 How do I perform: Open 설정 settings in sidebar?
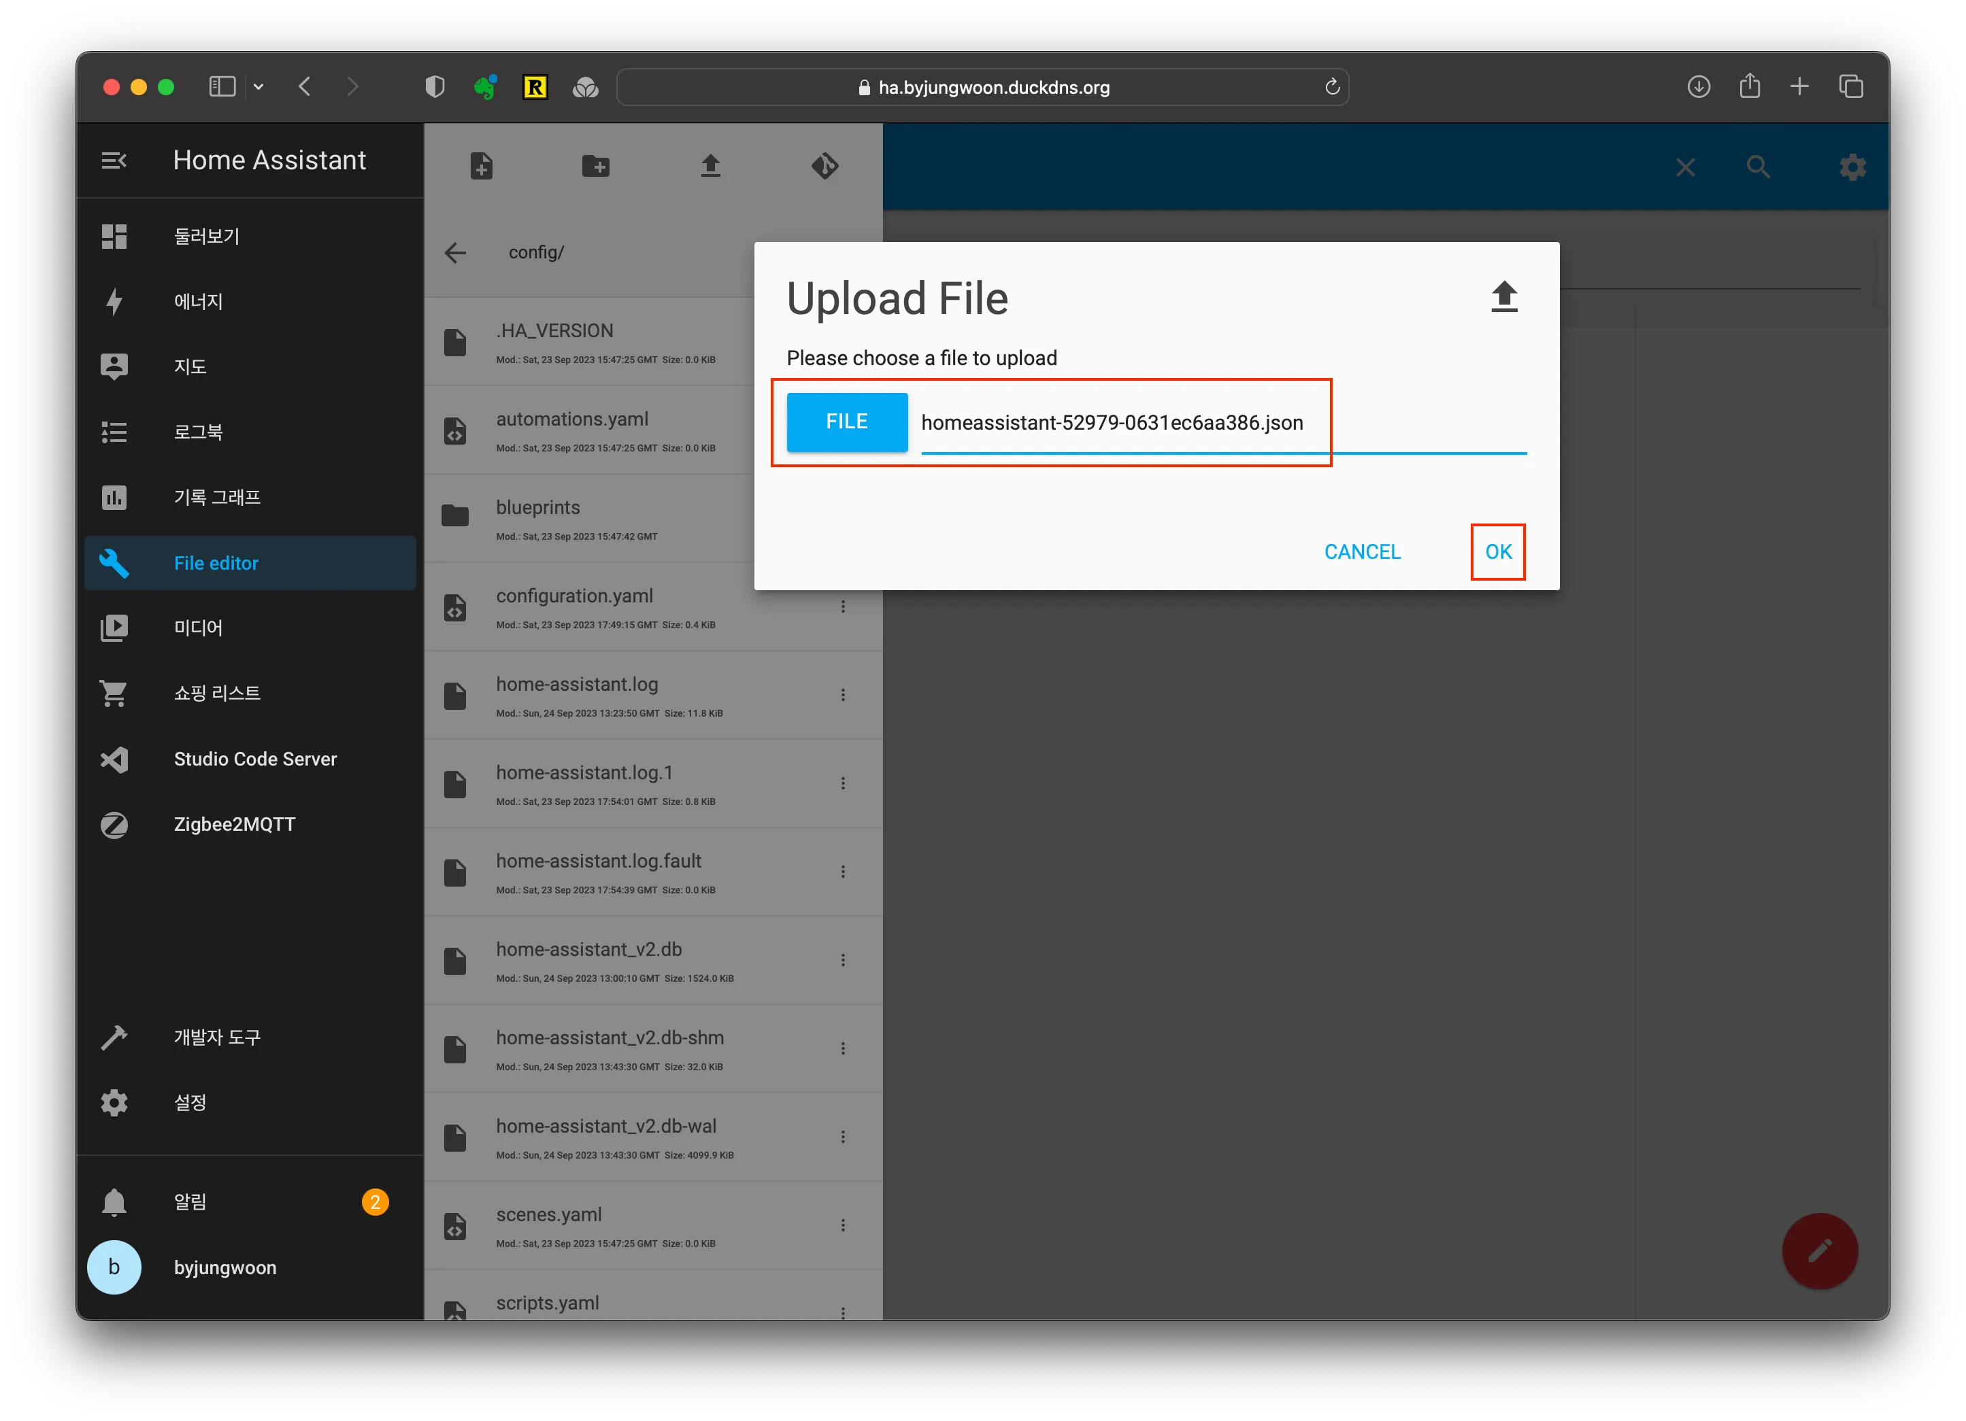pos(250,1102)
